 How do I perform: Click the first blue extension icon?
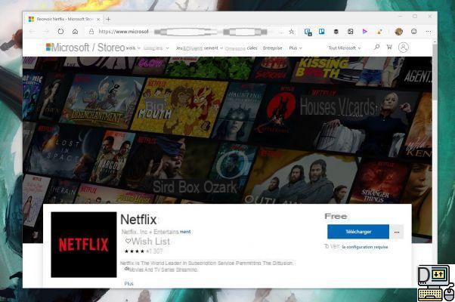pos(308,32)
